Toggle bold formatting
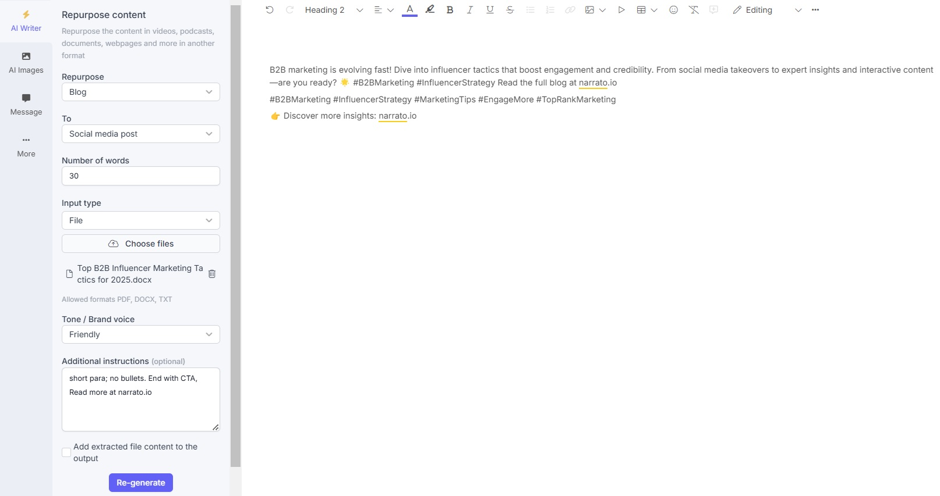Screen dimensions: 940x496 tap(450, 10)
